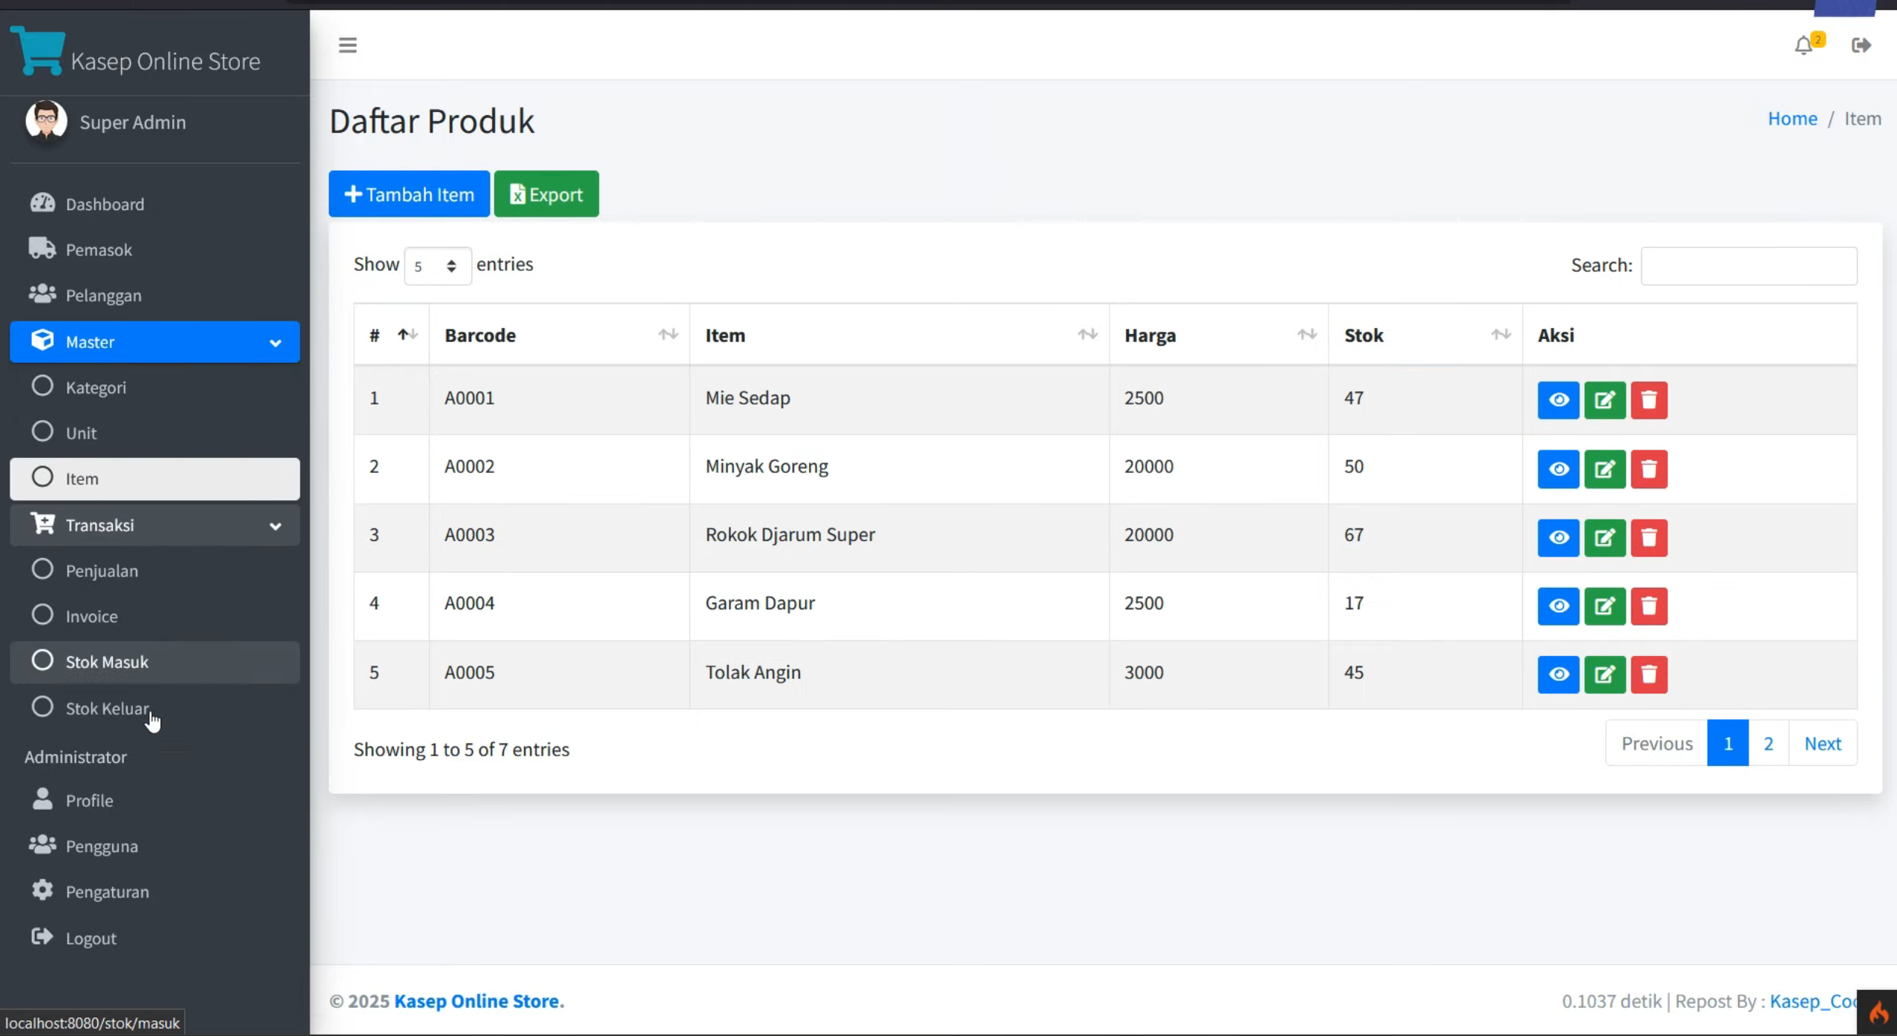1897x1036 pixels.
Task: Click the hamburger menu toggle icon
Action: tap(347, 45)
